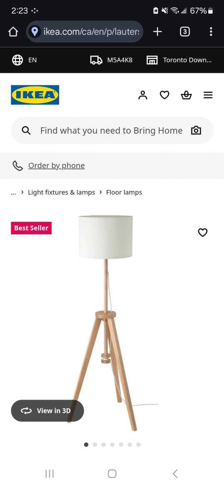Click the View in 3D button
224x487 pixels.
[x=47, y=410]
